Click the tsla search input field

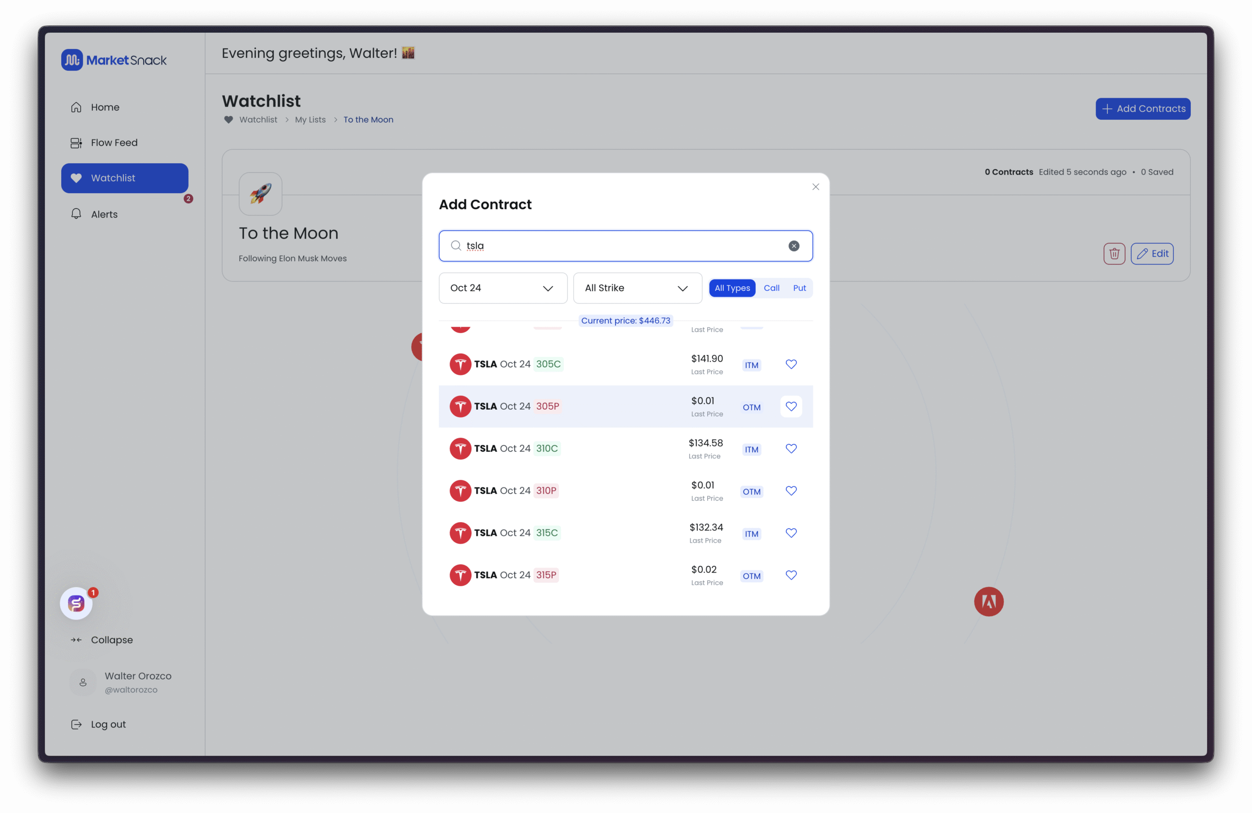(x=621, y=245)
